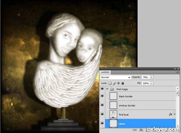Open the Layers panel options menu

point(177,72)
